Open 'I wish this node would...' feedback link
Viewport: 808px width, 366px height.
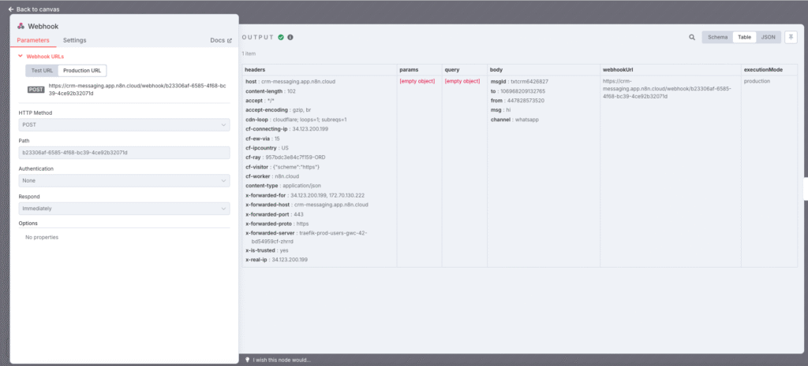pyautogui.click(x=282, y=360)
